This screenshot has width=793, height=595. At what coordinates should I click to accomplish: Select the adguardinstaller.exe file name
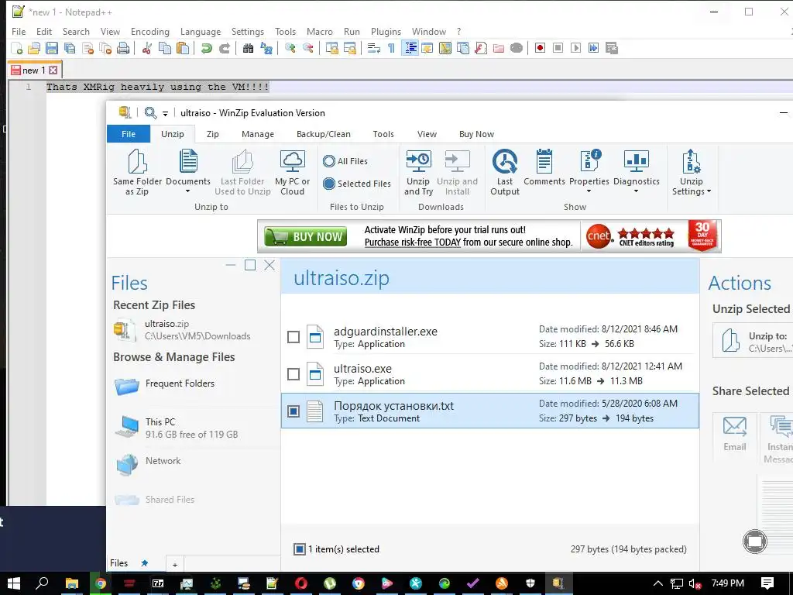(x=386, y=332)
